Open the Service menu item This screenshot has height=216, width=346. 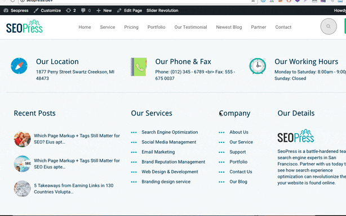tap(108, 27)
